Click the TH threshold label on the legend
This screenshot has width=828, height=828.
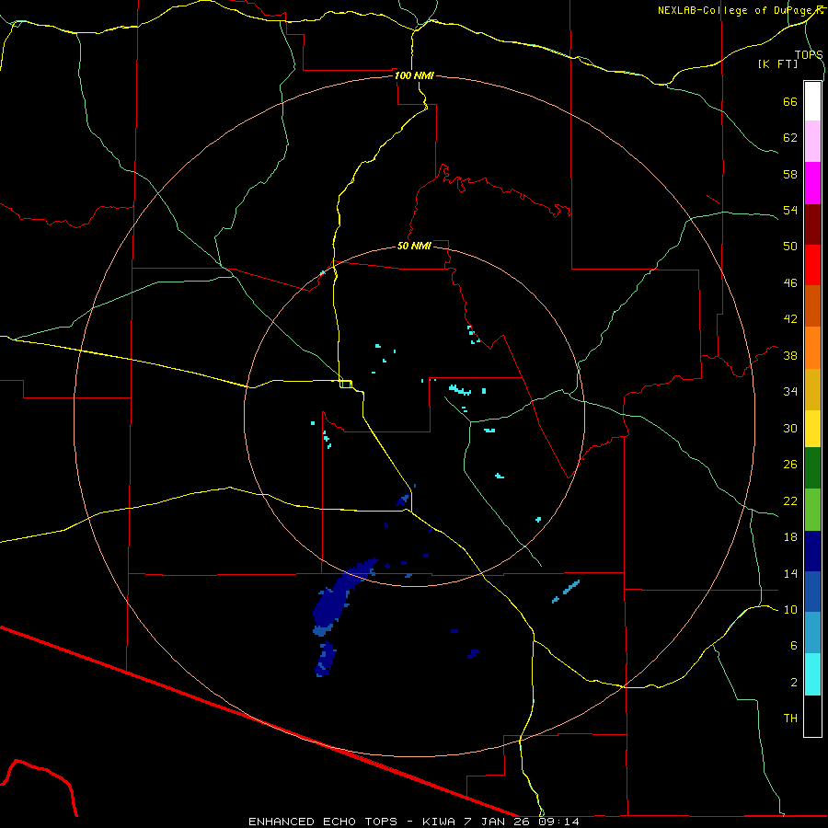790,718
